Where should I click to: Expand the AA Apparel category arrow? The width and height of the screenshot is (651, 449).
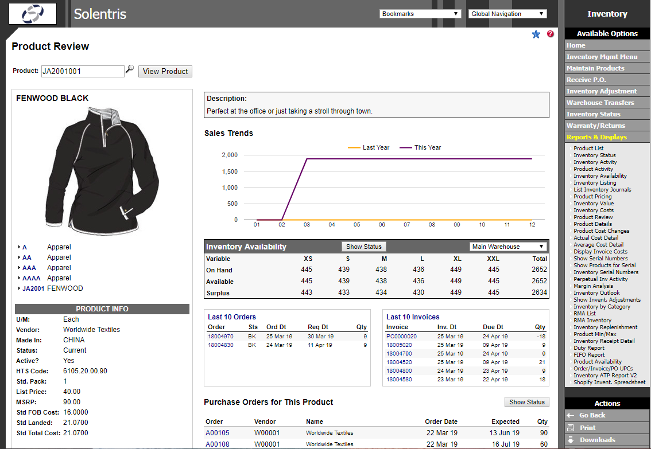[x=19, y=257]
